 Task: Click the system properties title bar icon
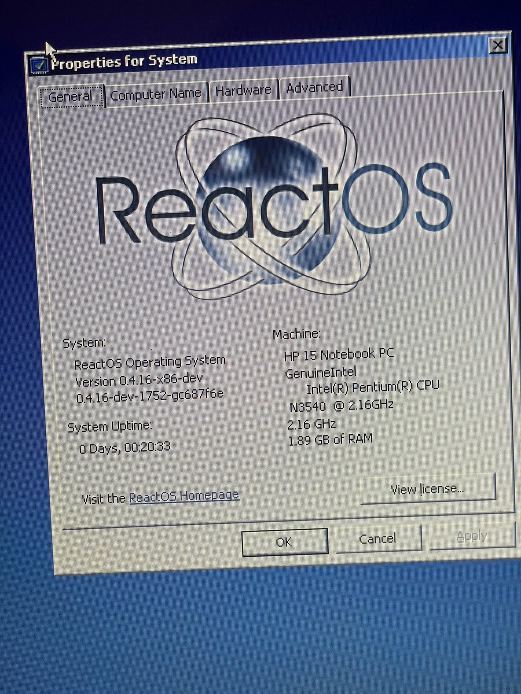click(x=39, y=64)
